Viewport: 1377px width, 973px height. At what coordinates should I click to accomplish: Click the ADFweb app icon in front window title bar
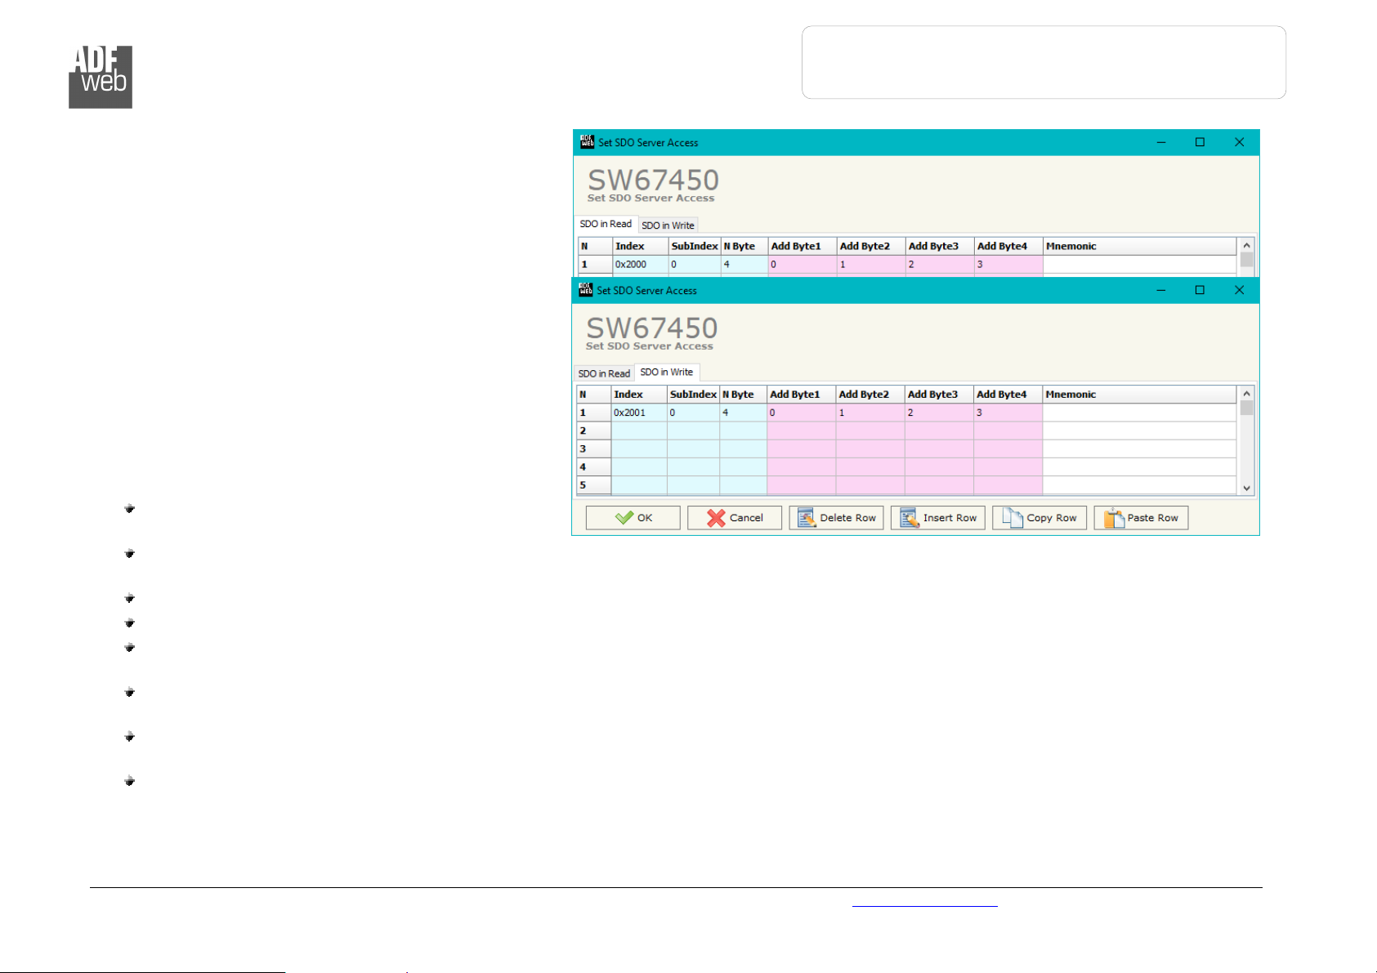[x=585, y=290]
